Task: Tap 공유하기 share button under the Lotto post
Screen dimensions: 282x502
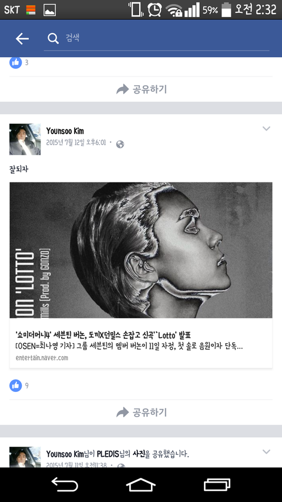Action: (141, 413)
